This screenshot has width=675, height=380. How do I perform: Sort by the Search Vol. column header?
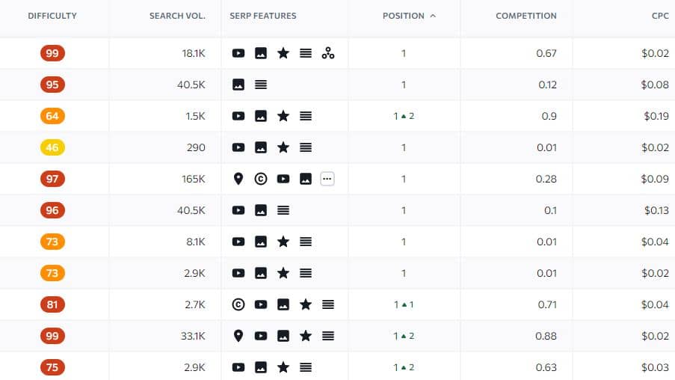pos(177,16)
